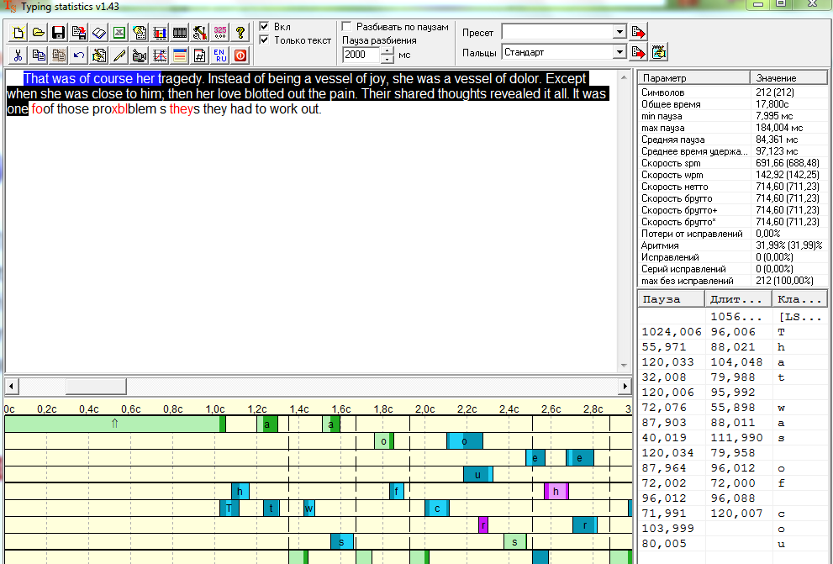833x564 pixels.
Task: Click the Параметр column header
Action: tap(693, 78)
